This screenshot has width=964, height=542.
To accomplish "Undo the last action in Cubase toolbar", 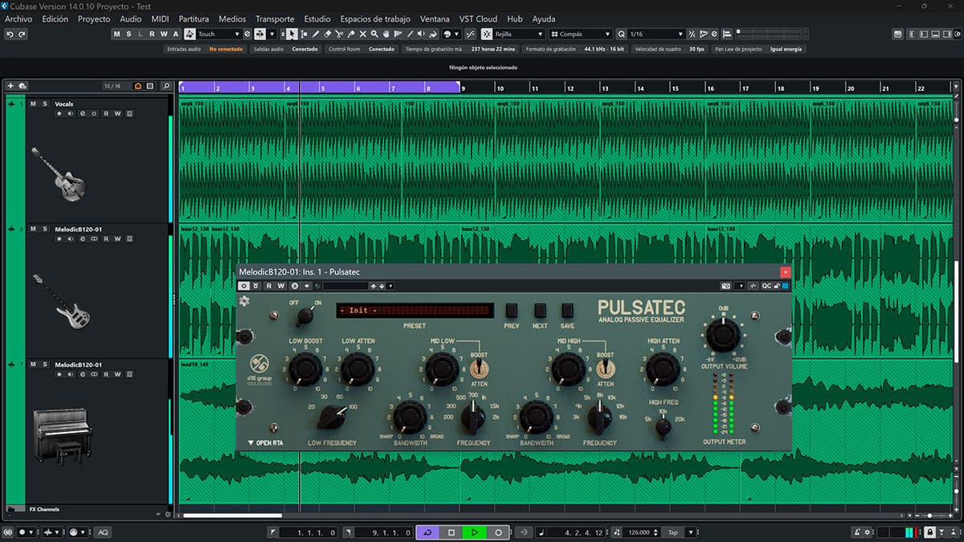I will [10, 35].
